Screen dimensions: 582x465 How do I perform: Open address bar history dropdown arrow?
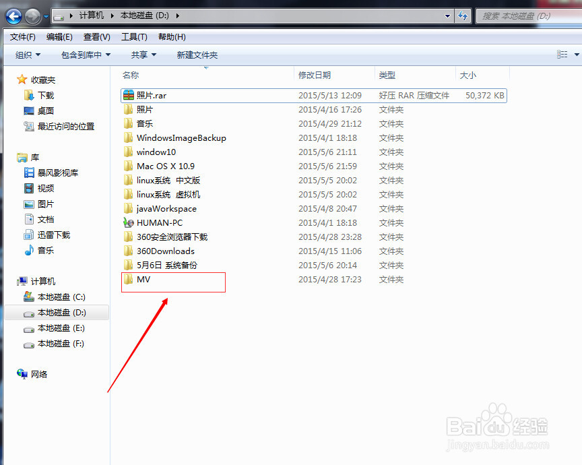tap(447, 16)
